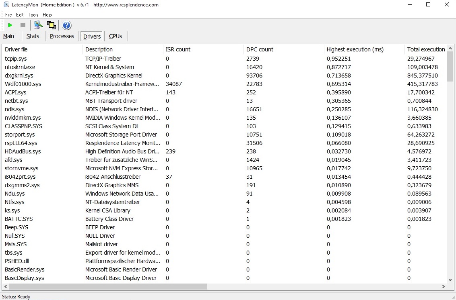Click the overlapping yellow windows toolbar icon
This screenshot has width=456, height=300.
[x=51, y=25]
